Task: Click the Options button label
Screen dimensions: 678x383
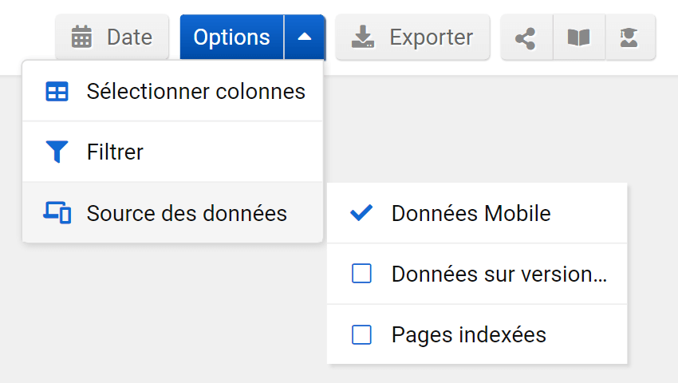Action: pos(232,38)
